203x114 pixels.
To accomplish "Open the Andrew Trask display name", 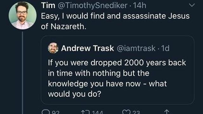I will (x=88, y=48).
